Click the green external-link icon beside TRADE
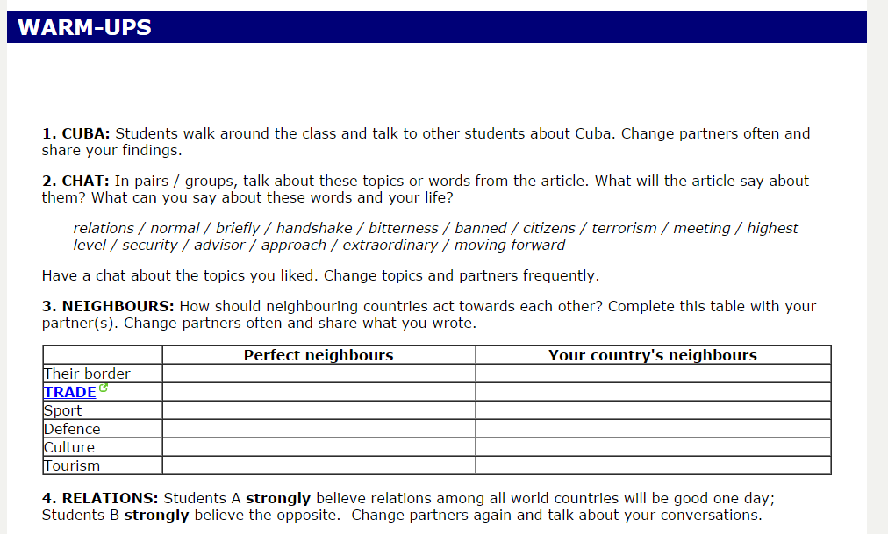This screenshot has width=888, height=534. coord(103,388)
